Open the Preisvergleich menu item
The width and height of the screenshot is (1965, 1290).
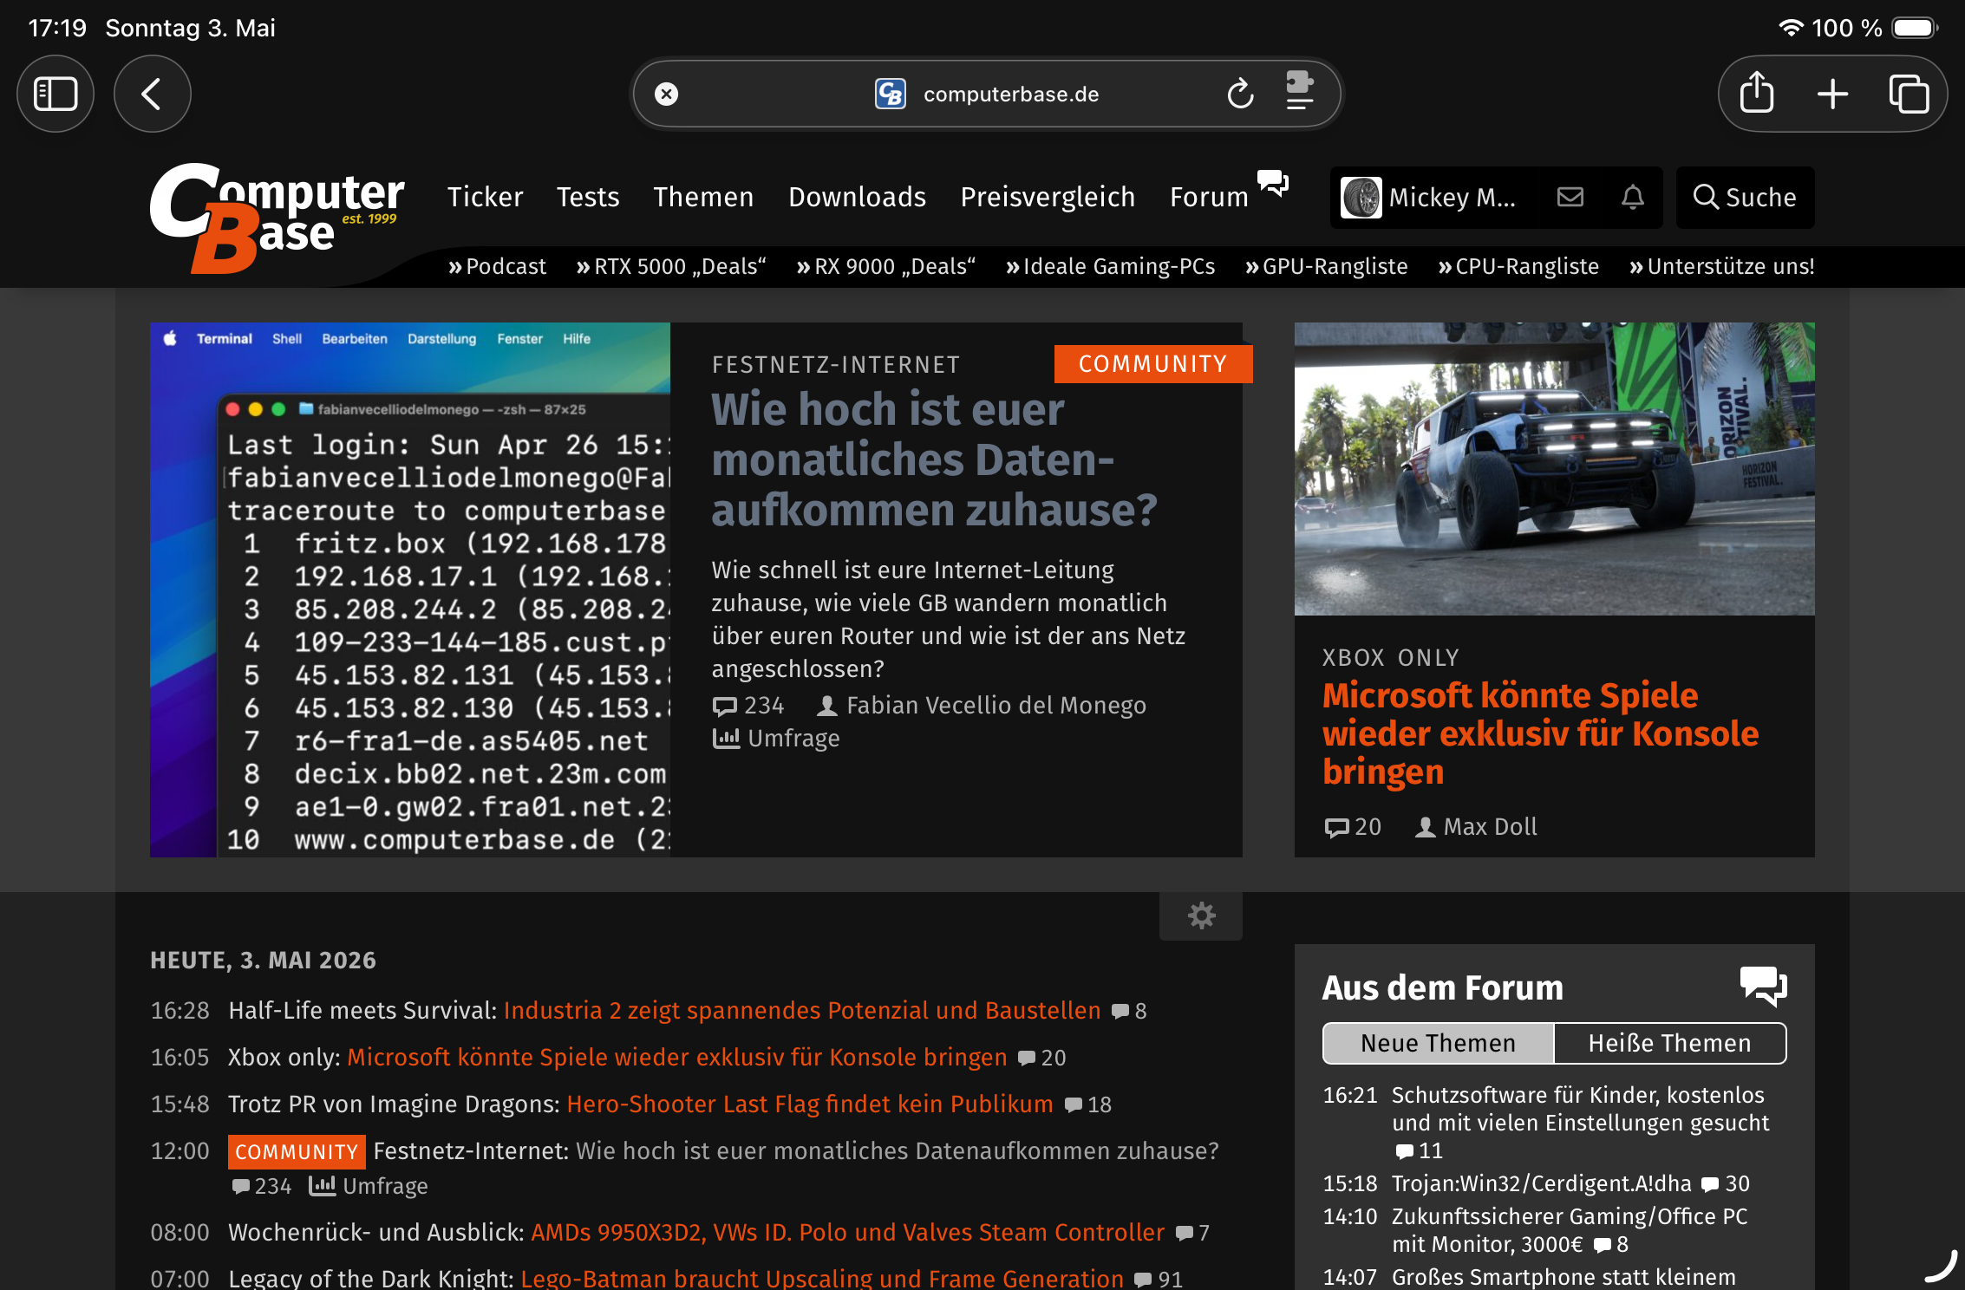pos(1048,197)
